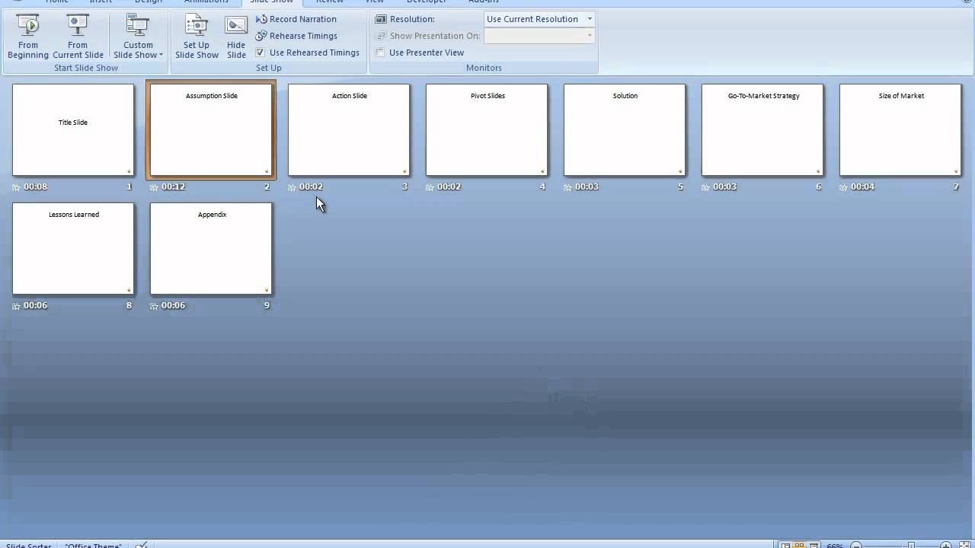
Task: Open Set Up Slide Show dialog
Action: (x=197, y=37)
